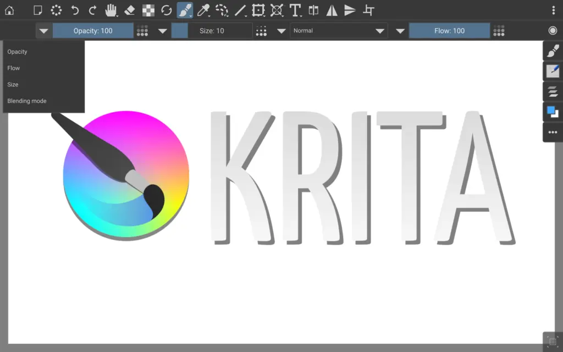Image resolution: width=563 pixels, height=352 pixels.
Task: Expand the arrow left of Size slider
Action: click(163, 31)
